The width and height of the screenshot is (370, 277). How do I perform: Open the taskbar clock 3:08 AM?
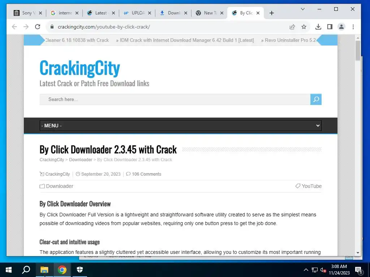click(x=339, y=270)
